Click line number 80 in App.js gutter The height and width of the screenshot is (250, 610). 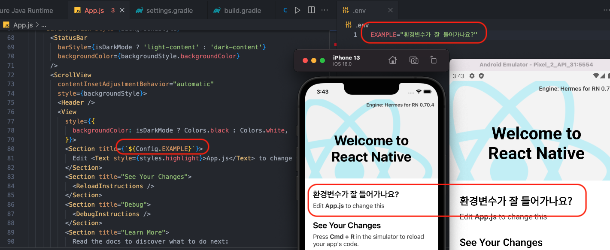point(11,149)
